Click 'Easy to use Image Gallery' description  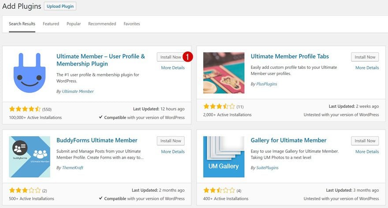(295, 154)
